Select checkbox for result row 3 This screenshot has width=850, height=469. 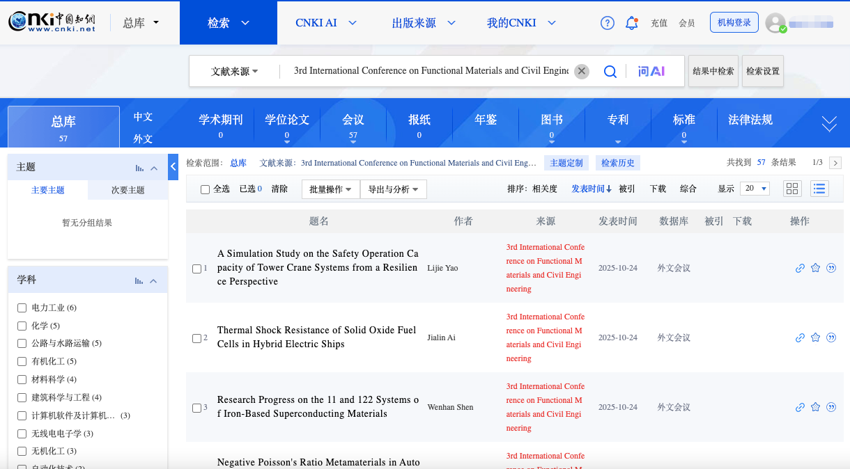pos(196,408)
